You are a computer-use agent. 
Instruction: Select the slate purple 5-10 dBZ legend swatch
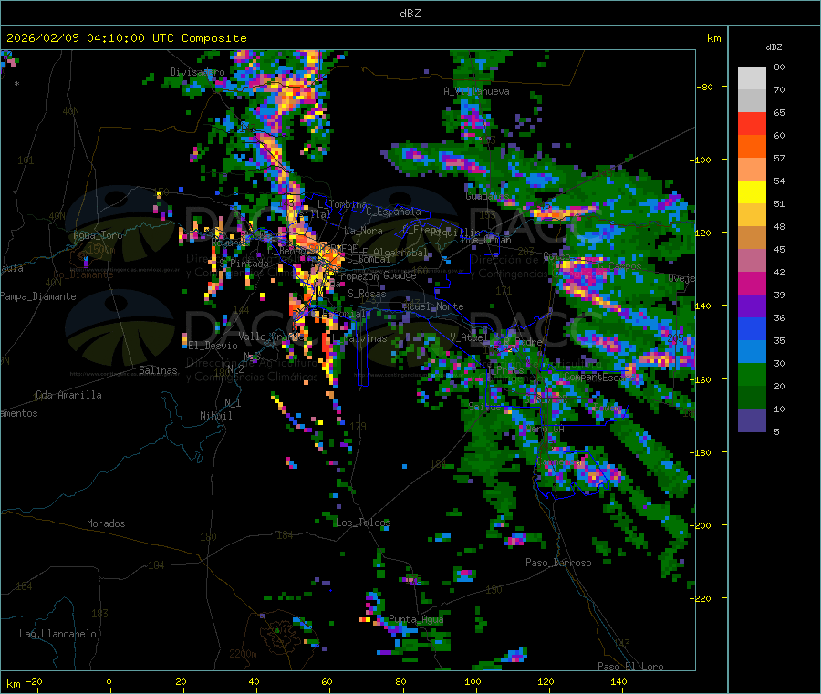tap(752, 420)
